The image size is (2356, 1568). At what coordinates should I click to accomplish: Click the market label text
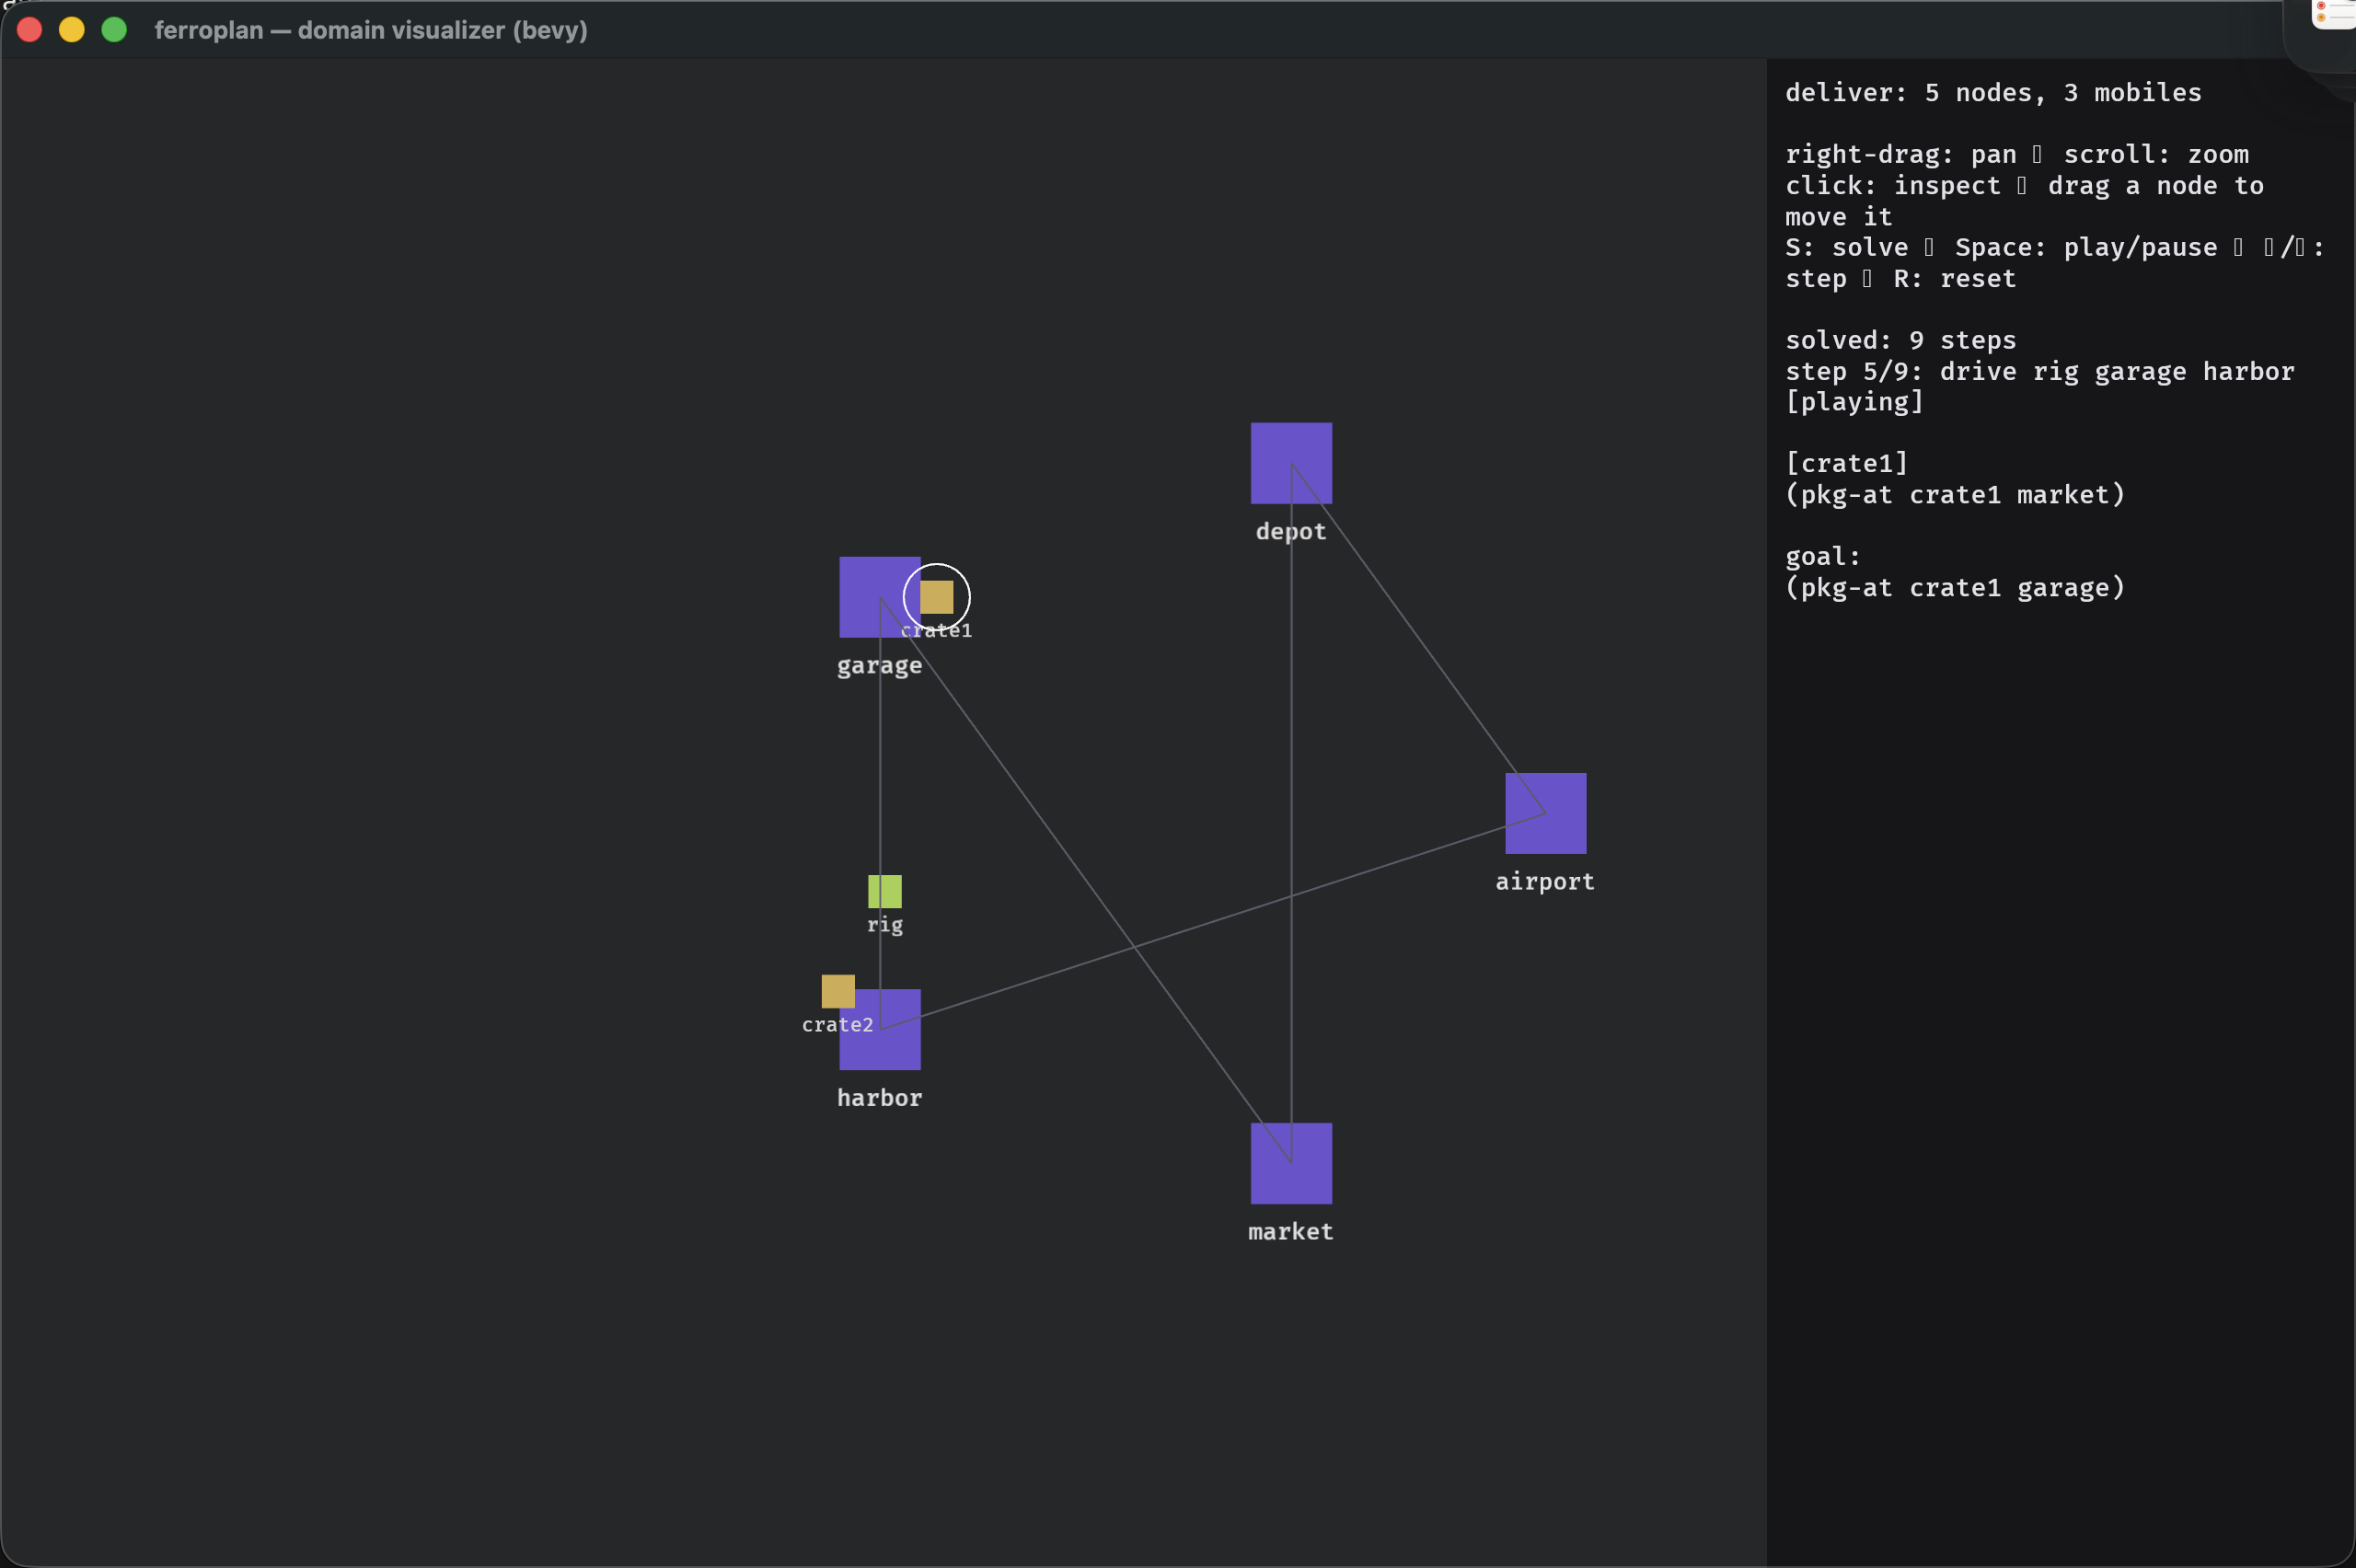[1291, 1232]
